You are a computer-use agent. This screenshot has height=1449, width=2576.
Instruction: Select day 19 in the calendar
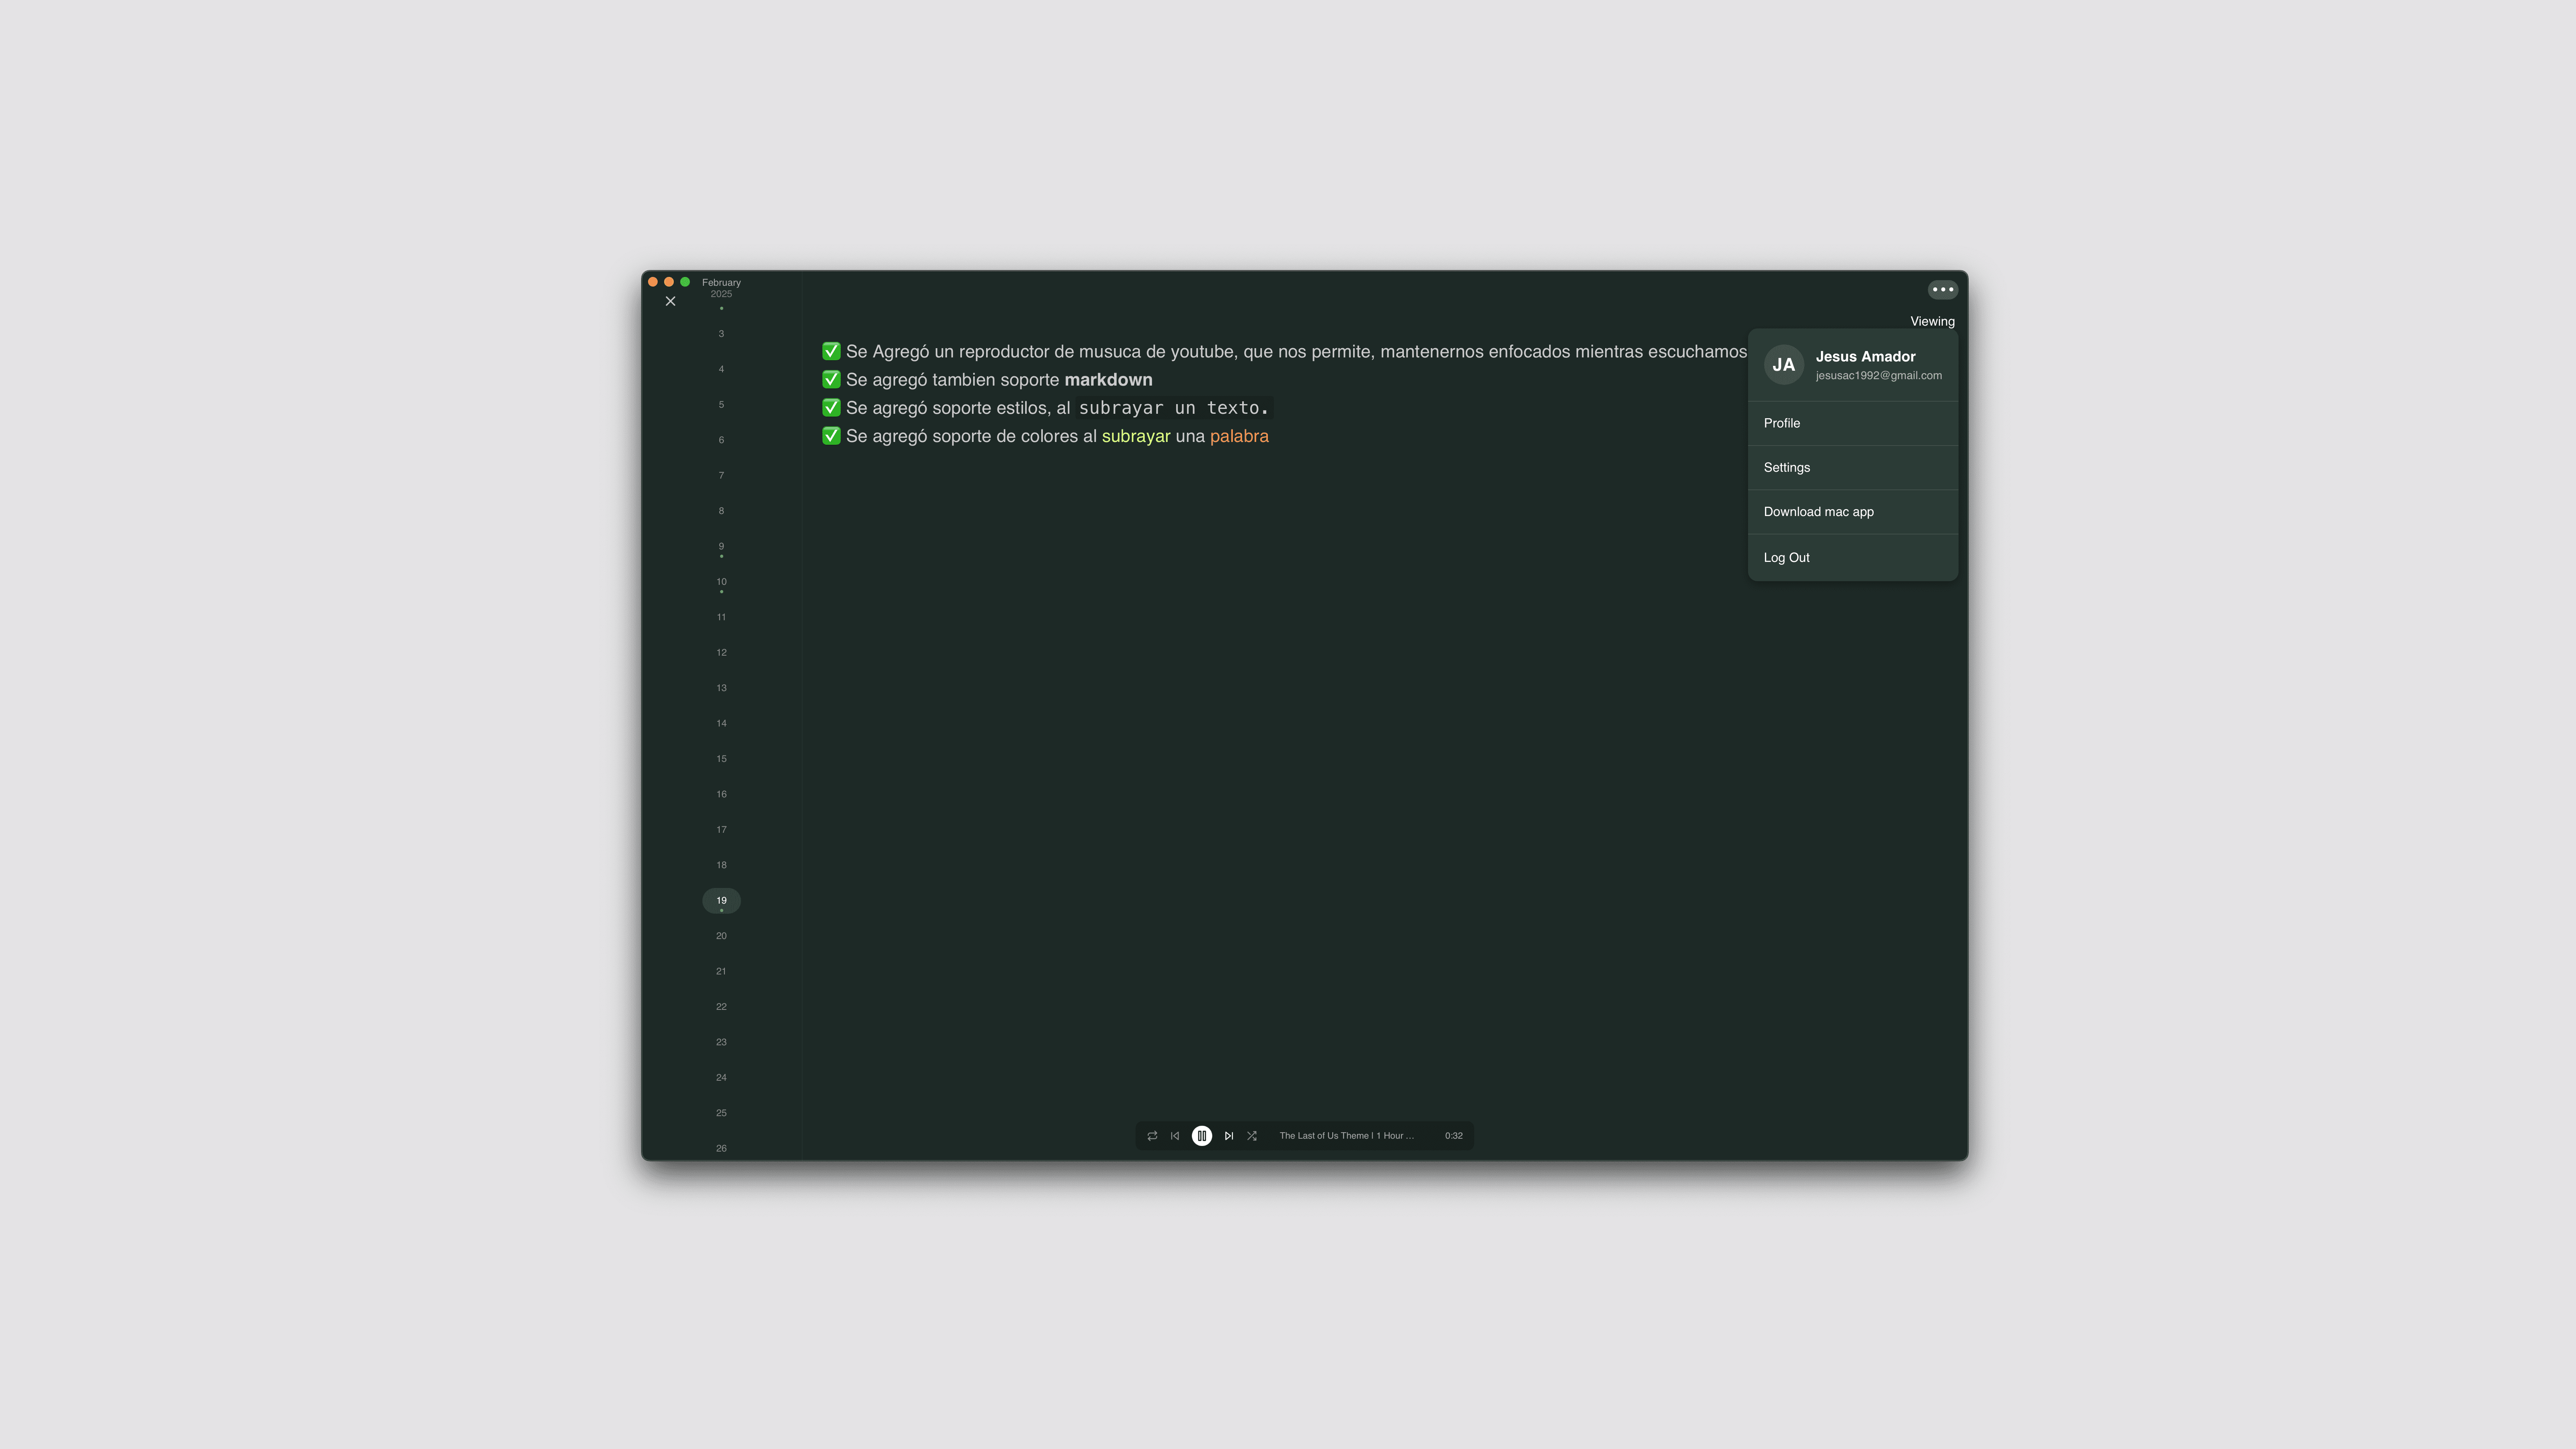pos(721,900)
